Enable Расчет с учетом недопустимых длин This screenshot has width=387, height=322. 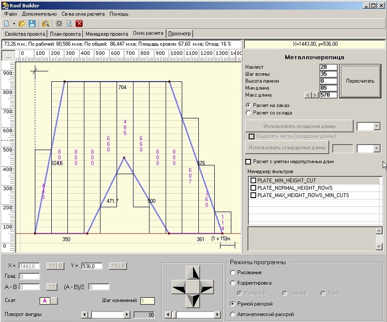[x=248, y=162]
